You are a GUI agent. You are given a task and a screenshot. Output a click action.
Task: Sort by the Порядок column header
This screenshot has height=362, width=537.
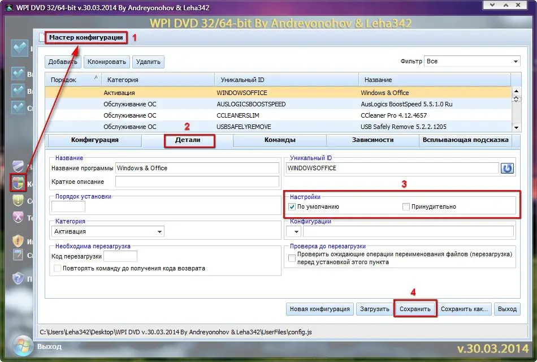point(73,80)
